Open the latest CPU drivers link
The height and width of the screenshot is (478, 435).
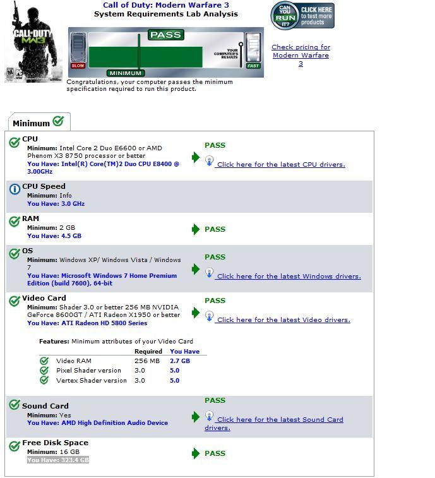coord(281,165)
